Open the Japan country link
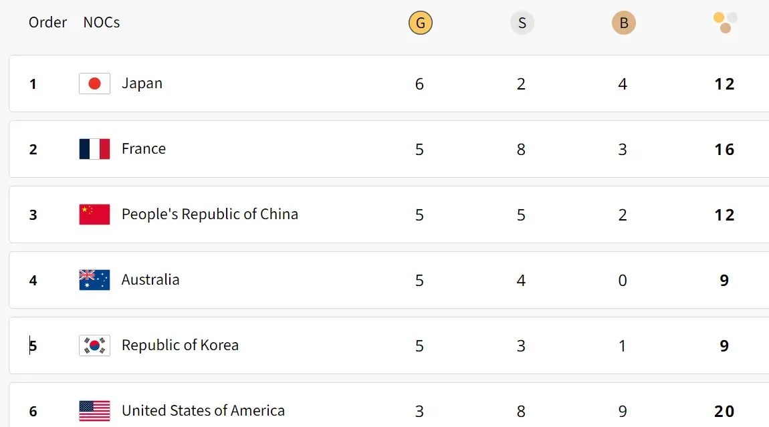 142,84
